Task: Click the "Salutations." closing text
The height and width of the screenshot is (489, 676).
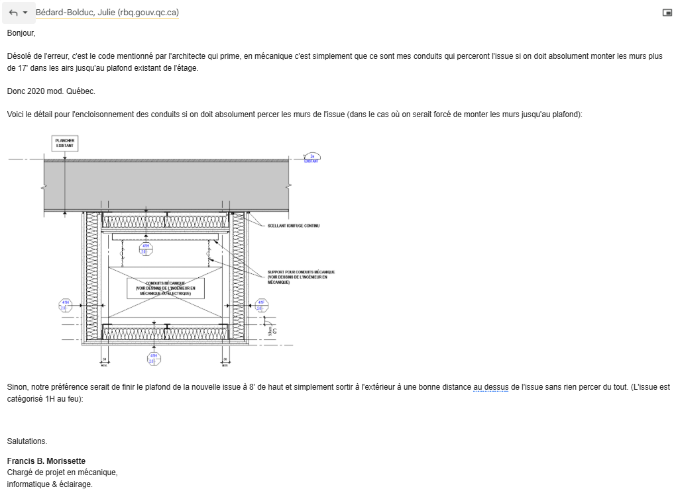Action: pos(27,441)
